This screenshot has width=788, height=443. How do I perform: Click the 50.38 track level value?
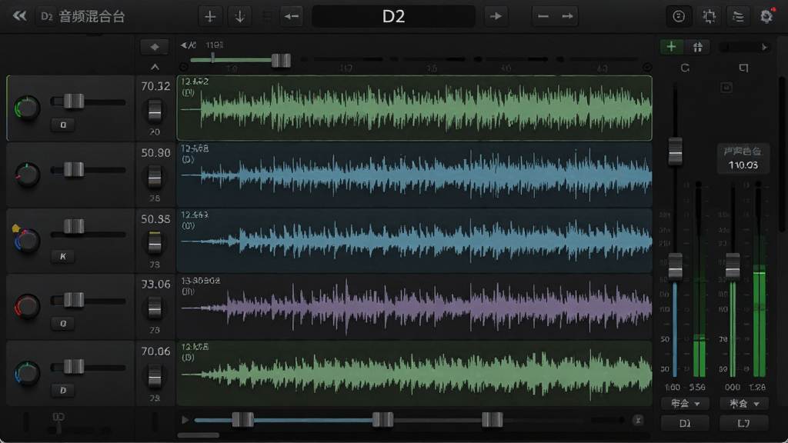[155, 219]
